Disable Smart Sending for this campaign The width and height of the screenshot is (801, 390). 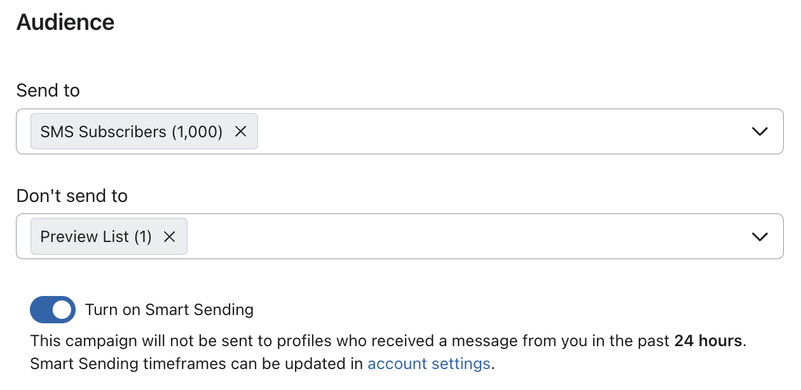[x=53, y=309]
